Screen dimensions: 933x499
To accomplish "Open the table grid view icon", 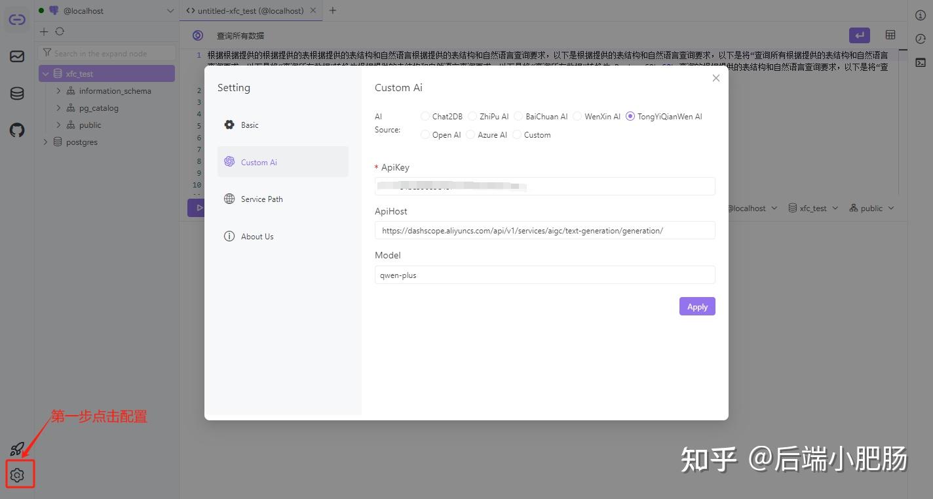I will coord(890,35).
